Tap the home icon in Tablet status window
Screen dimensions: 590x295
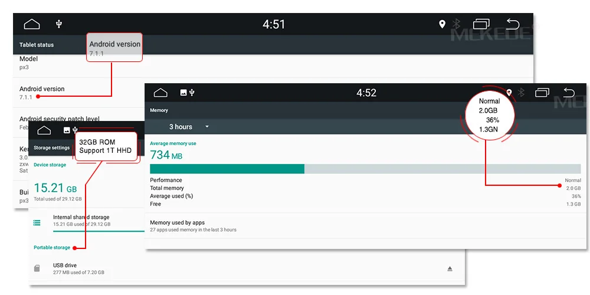pyautogui.click(x=32, y=24)
